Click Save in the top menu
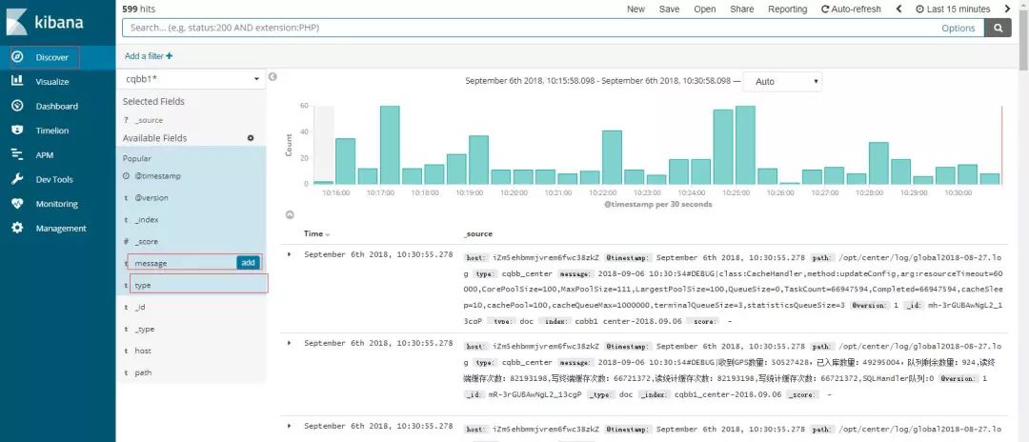The width and height of the screenshot is (1029, 442). (x=670, y=10)
